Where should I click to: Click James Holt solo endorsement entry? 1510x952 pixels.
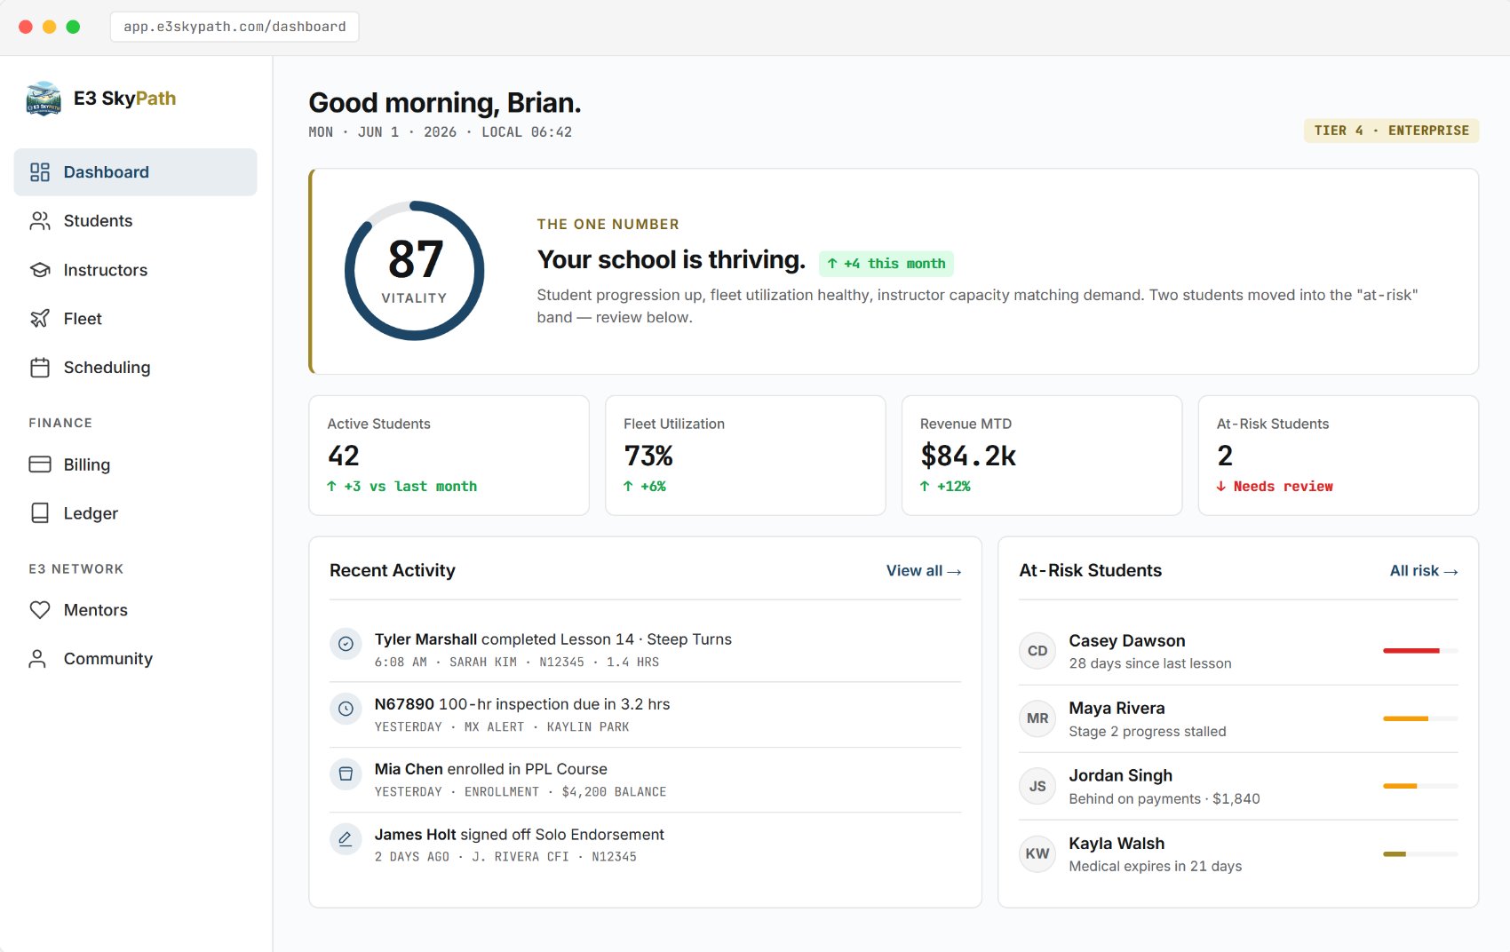(x=645, y=845)
